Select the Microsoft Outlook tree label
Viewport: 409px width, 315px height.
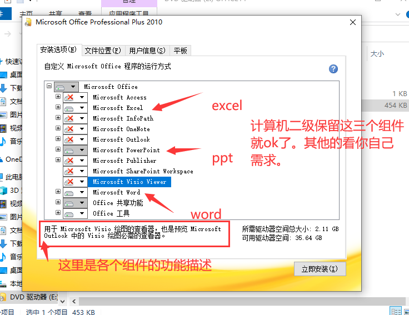[x=121, y=140]
